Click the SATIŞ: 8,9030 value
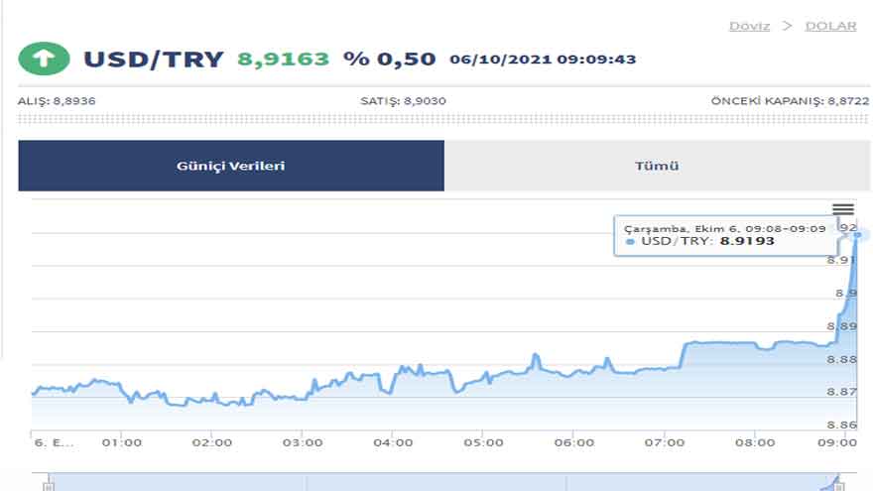 (x=403, y=101)
